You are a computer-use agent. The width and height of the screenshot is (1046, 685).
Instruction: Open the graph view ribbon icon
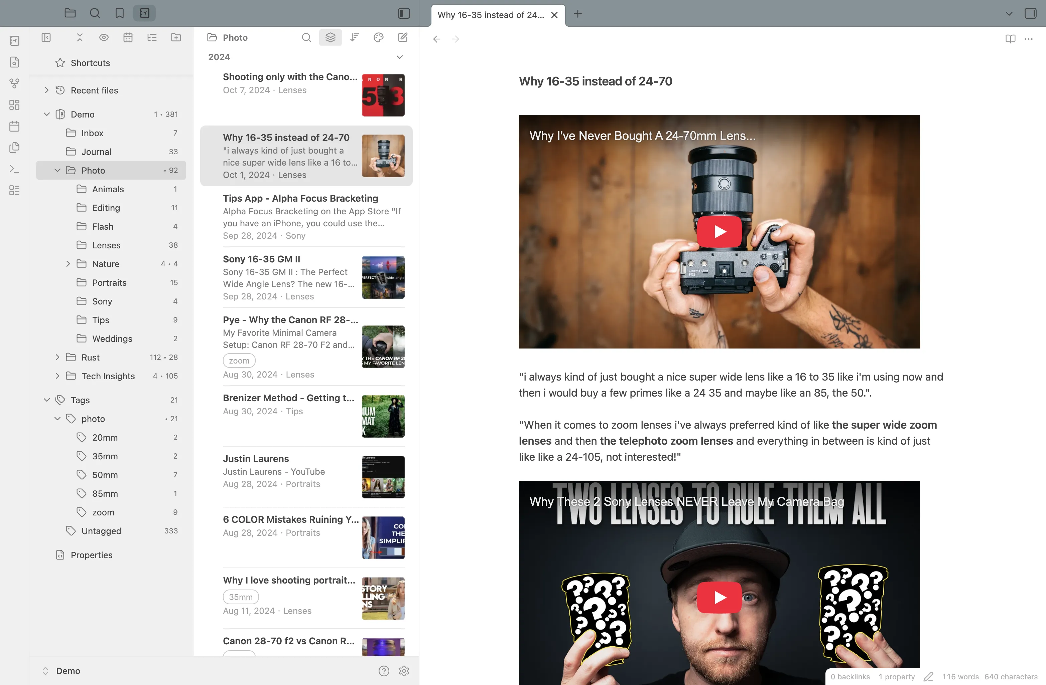click(14, 83)
